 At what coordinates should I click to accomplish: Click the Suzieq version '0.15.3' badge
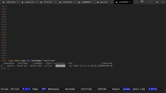point(26,89)
